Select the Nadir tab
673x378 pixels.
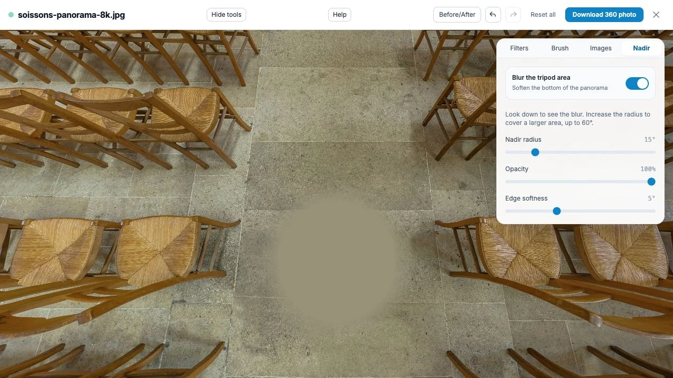pos(641,48)
